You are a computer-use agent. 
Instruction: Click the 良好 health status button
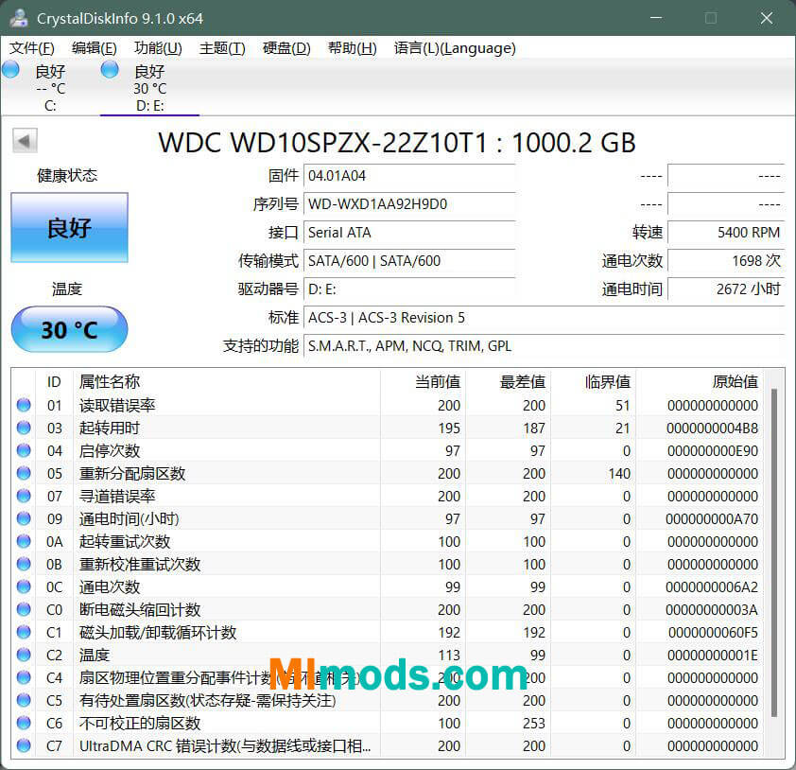click(x=70, y=228)
